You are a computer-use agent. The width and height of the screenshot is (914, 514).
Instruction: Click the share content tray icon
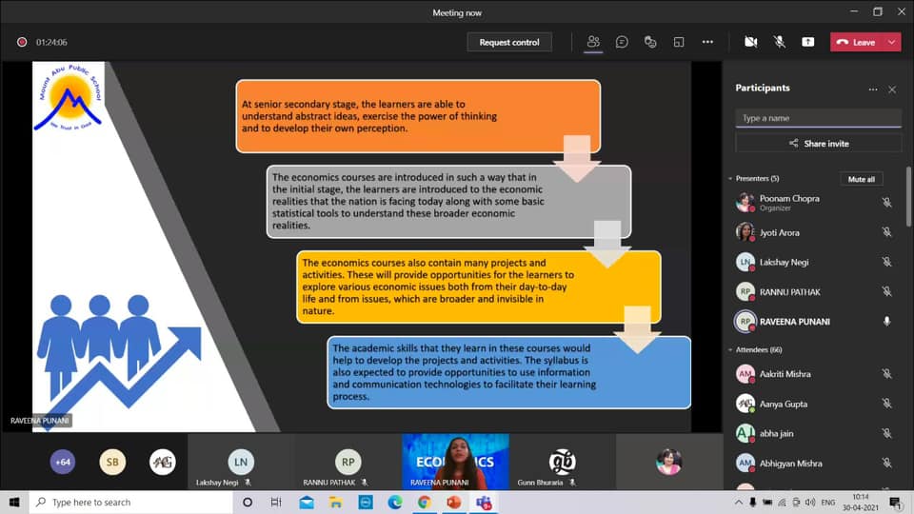[808, 42]
